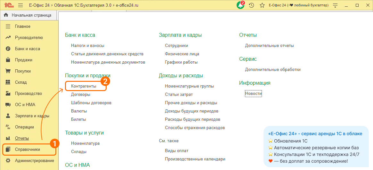Open Графики работы

coord(181,62)
